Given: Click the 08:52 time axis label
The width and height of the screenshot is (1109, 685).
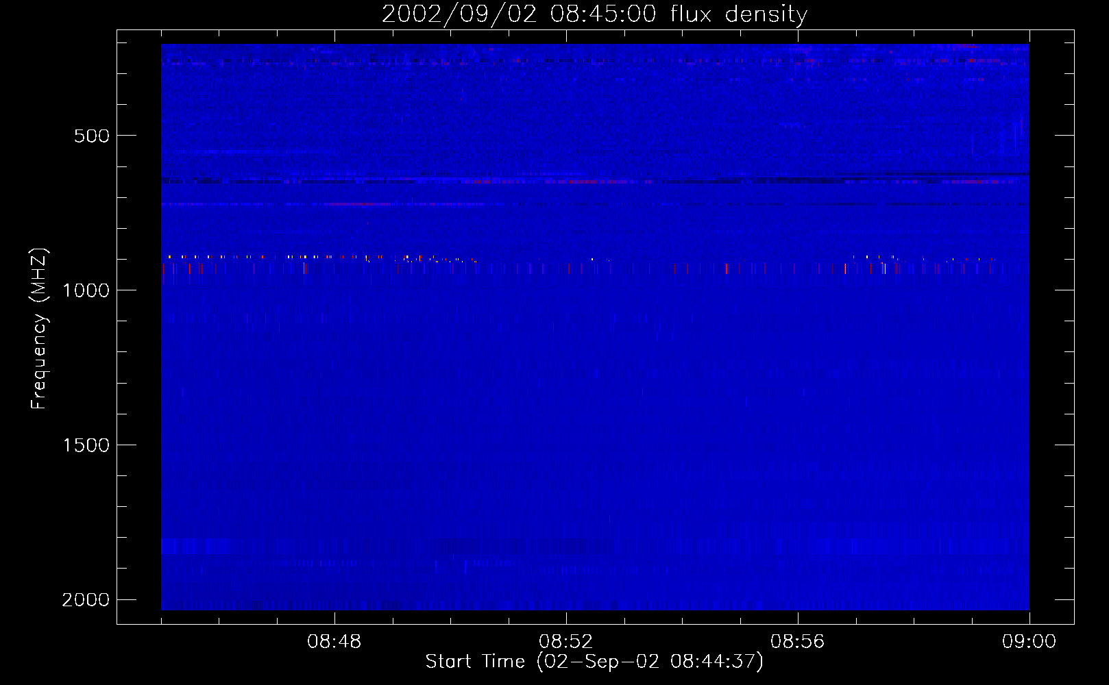Looking at the screenshot, I should point(566,642).
